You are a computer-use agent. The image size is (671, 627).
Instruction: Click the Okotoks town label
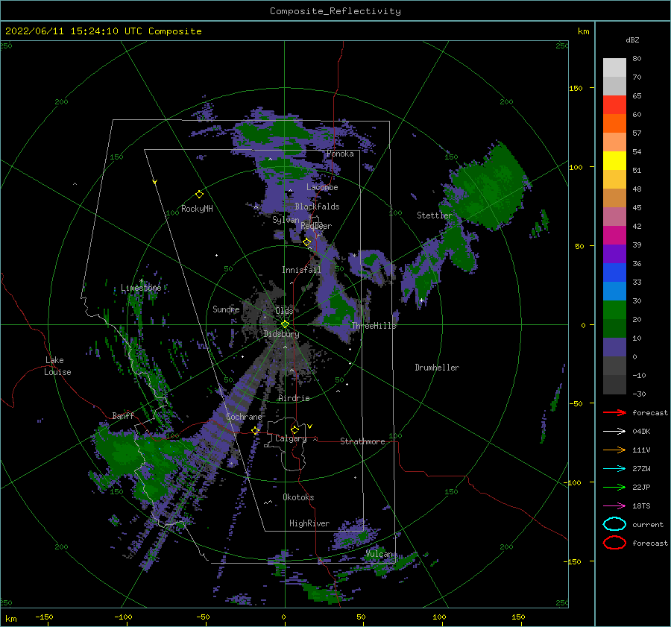298,497
